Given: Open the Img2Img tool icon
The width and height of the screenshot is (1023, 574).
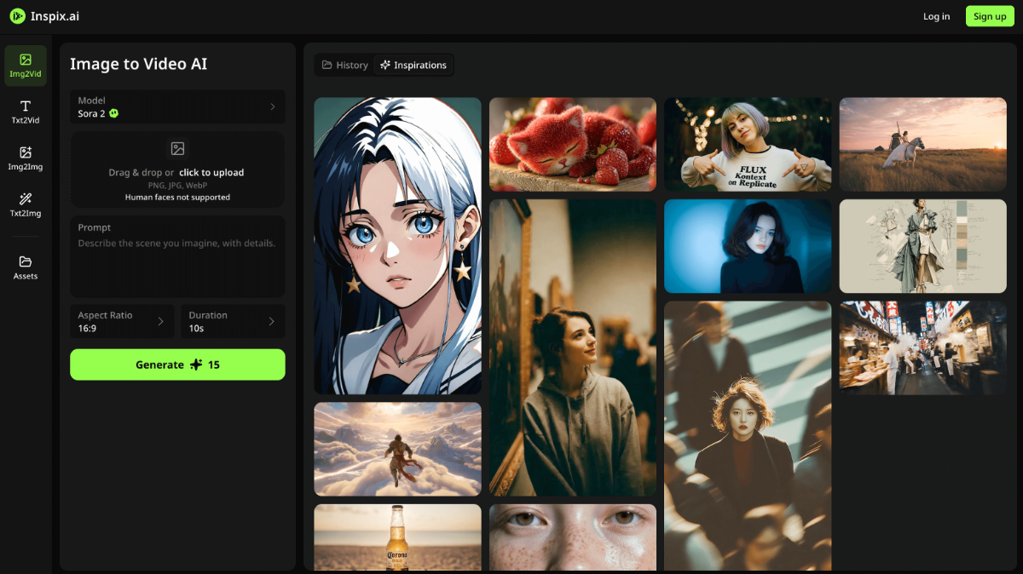Looking at the screenshot, I should 26,153.
